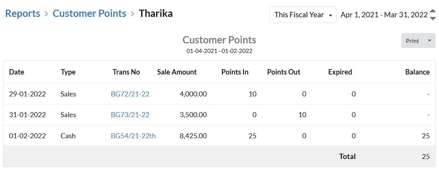
Task: Select the 01-02-2022 Cash row
Action: (219, 136)
